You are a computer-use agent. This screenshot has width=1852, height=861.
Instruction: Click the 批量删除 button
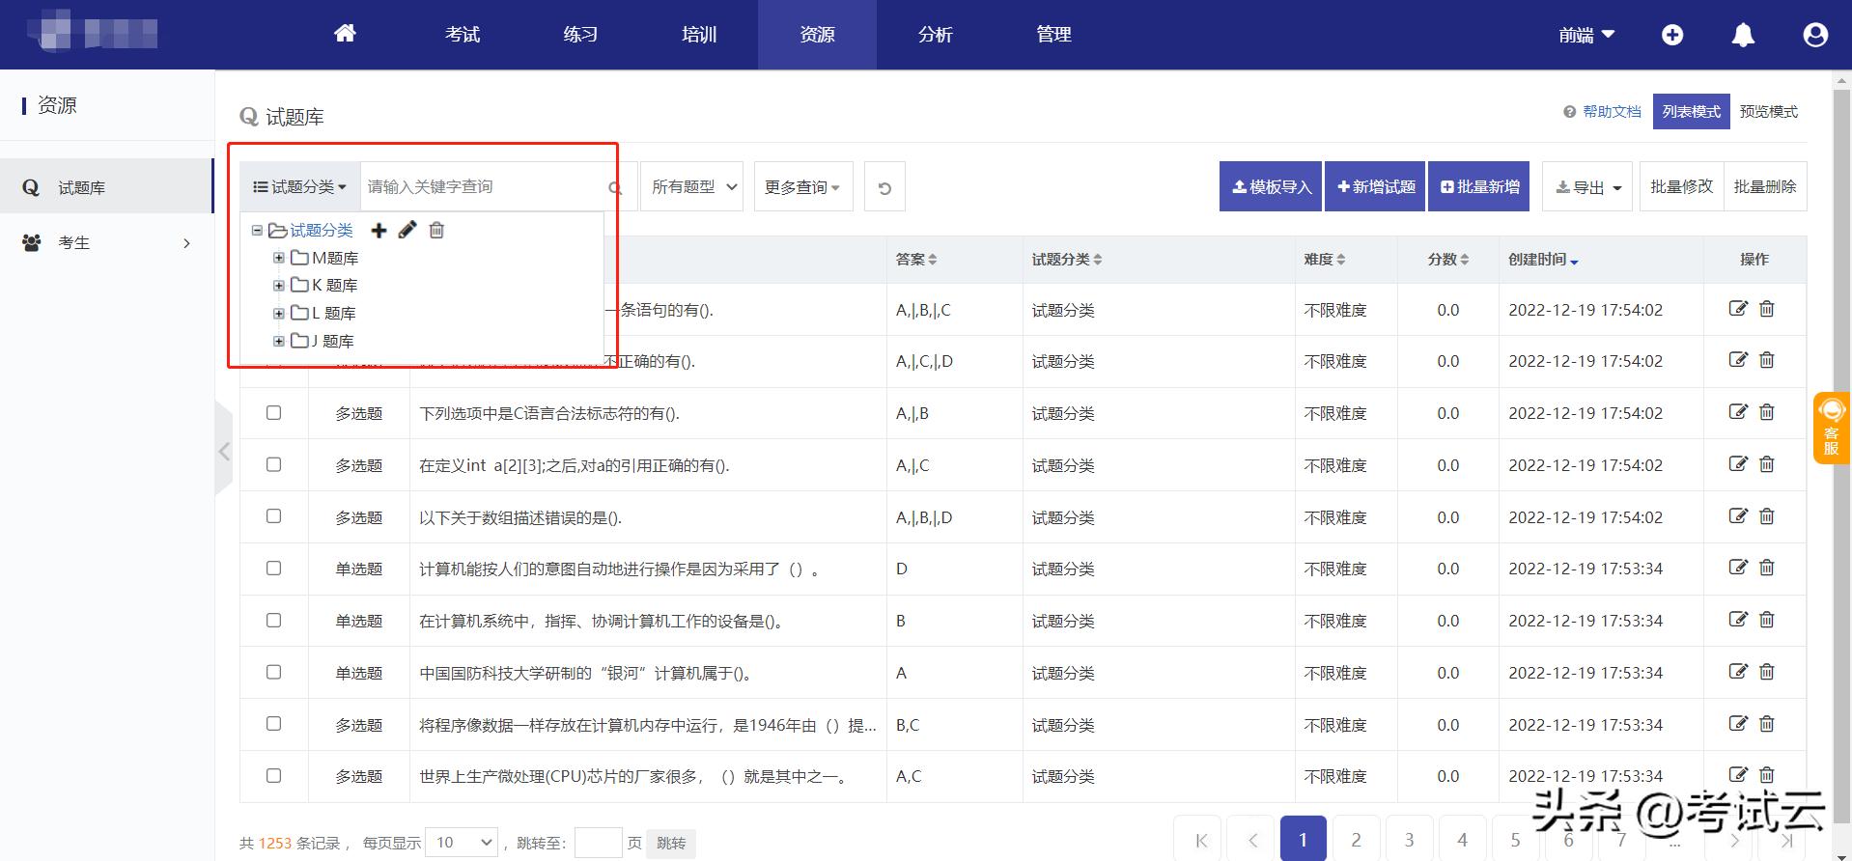click(x=1765, y=186)
